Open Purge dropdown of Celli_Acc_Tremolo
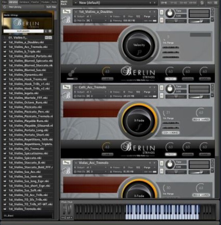The height and width of the screenshot is (225, 221). pos(155,92)
